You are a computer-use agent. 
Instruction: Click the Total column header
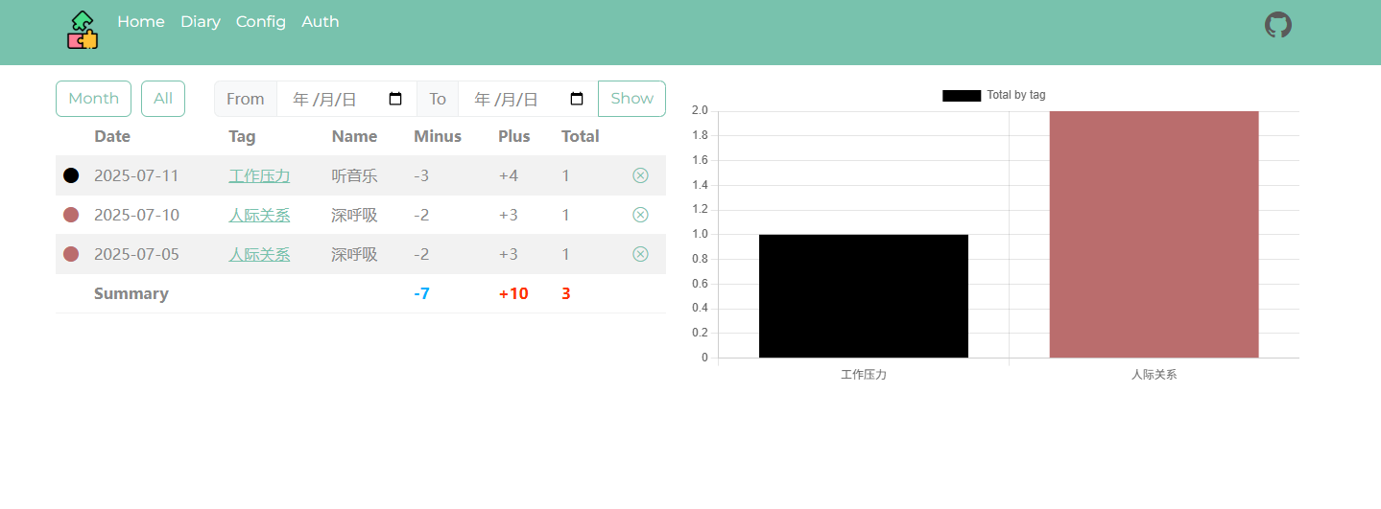pyautogui.click(x=581, y=136)
